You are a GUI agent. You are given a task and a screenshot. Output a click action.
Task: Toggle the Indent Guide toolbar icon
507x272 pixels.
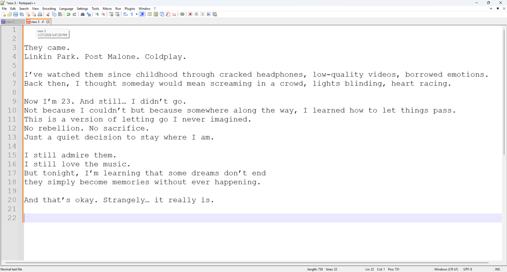(x=142, y=14)
